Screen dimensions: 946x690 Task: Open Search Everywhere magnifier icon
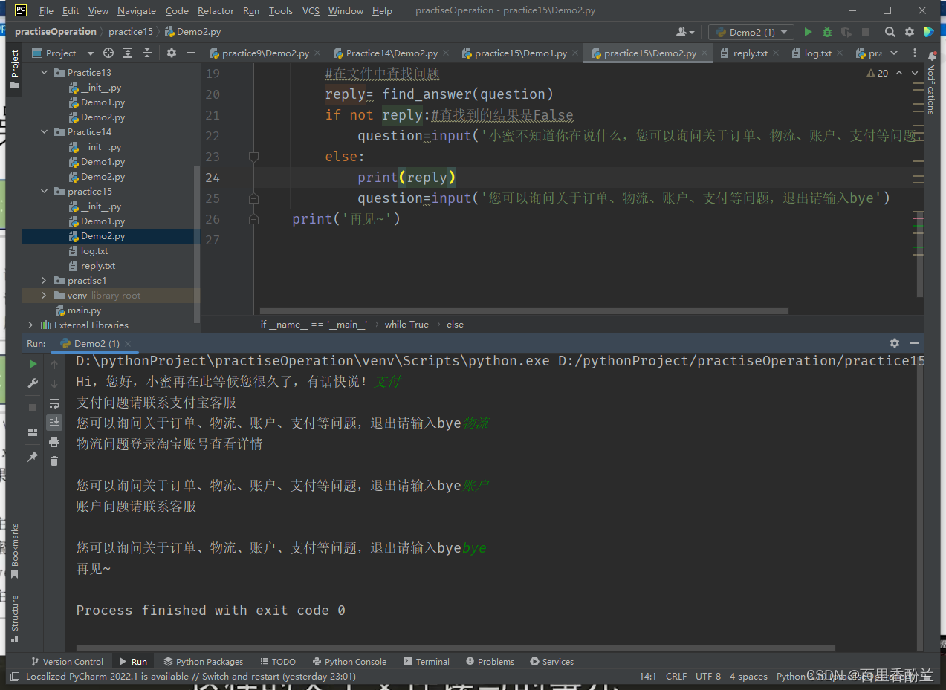coord(890,32)
